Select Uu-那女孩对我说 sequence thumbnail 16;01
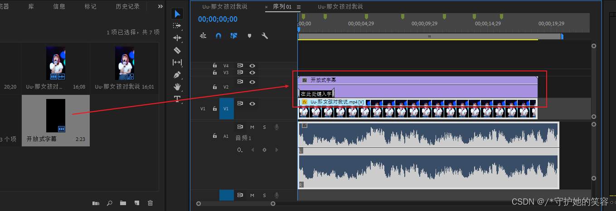This screenshot has height=211, width=616. point(125,63)
